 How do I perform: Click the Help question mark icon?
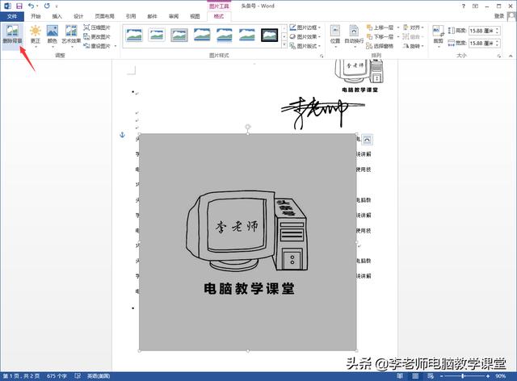coord(463,6)
